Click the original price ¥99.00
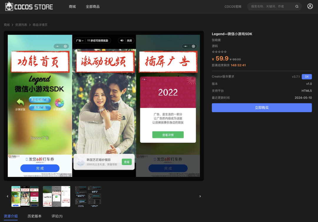Viewport: 318px width, 222px height. [235, 59]
